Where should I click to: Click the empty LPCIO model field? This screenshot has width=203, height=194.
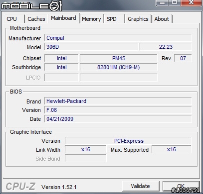click(x=119, y=78)
